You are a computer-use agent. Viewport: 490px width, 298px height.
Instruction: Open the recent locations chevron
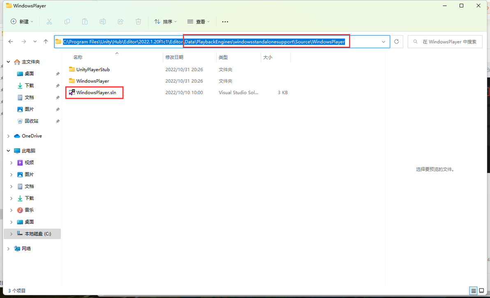click(35, 42)
